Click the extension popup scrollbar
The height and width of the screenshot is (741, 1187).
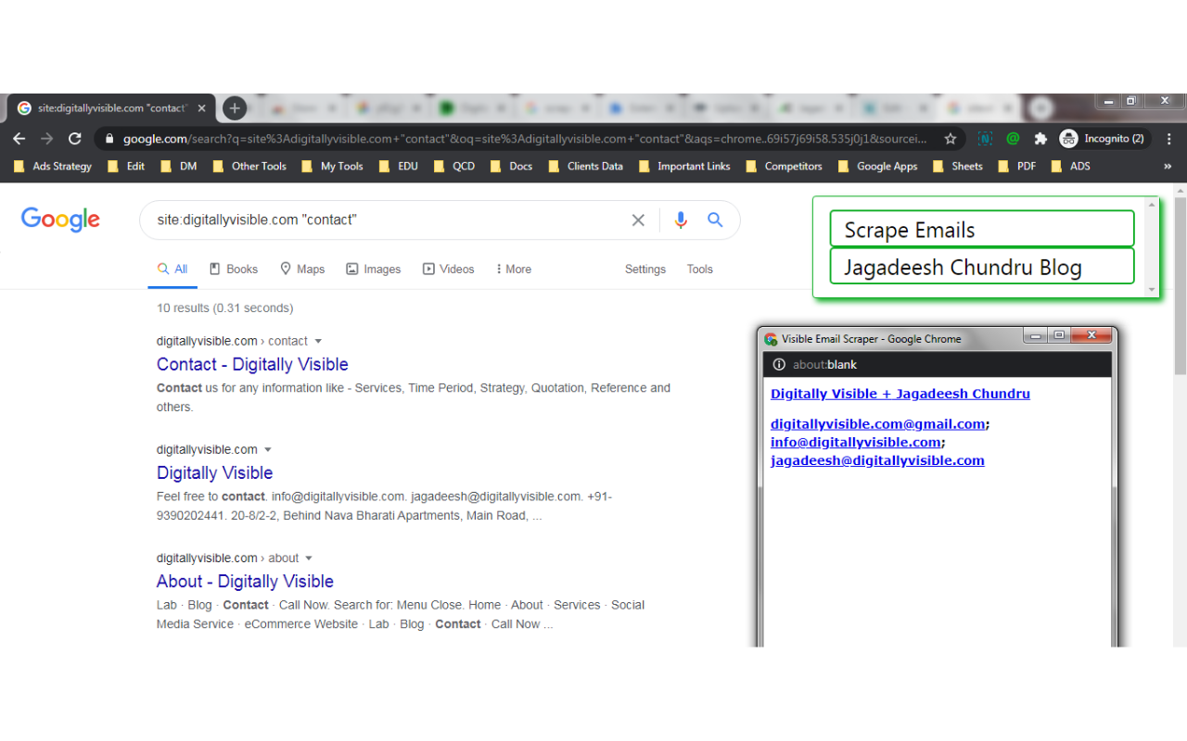click(1153, 247)
